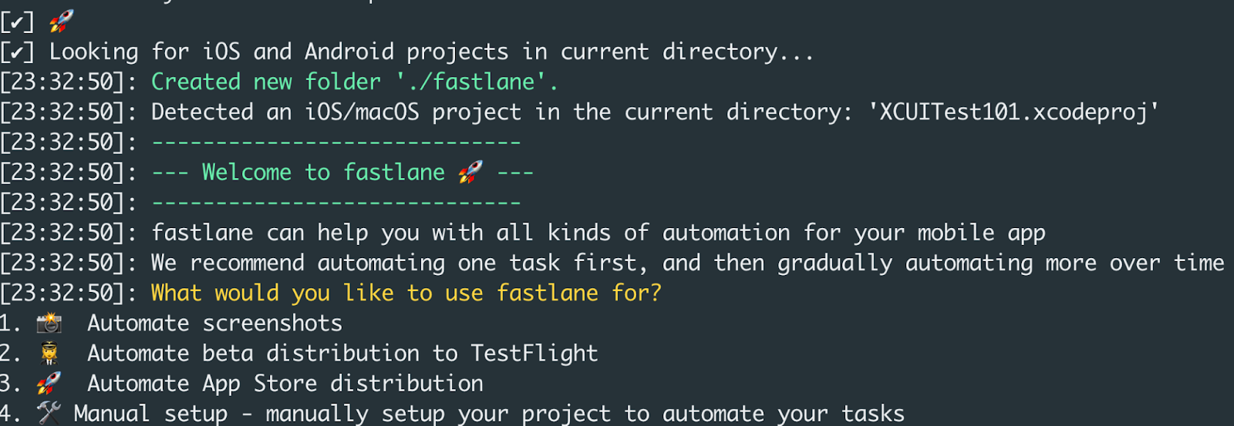The image size is (1234, 426).
Task: Click the pilot emoji beside beta distribution
Action: coord(49,354)
